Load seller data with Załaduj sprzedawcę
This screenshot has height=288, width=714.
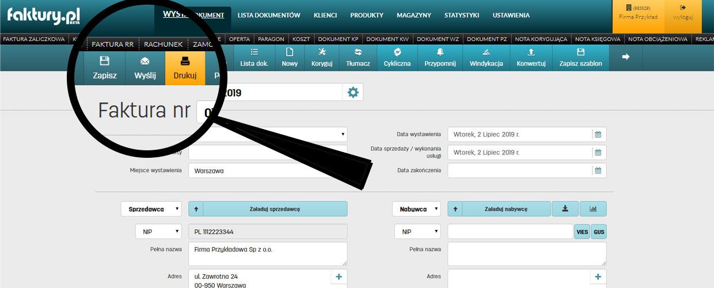[x=275, y=209]
